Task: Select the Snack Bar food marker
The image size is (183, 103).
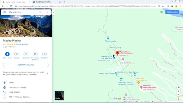Action: pyautogui.click(x=138, y=83)
